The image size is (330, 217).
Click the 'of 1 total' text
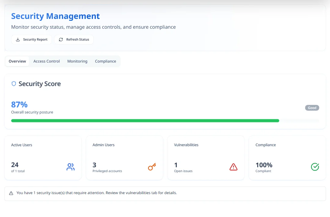tap(18, 171)
